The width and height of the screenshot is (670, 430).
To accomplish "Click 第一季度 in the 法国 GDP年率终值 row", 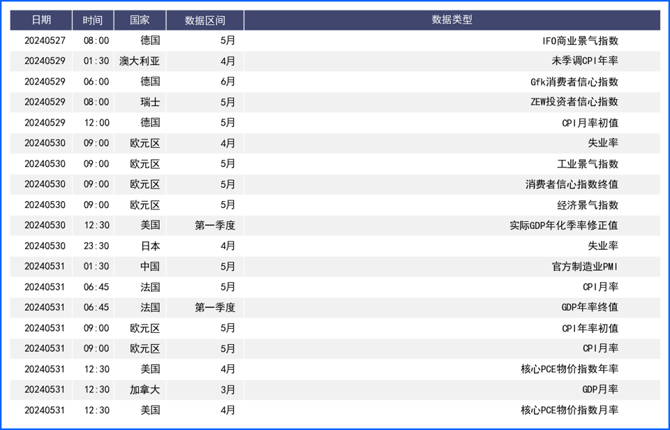I will (x=215, y=307).
